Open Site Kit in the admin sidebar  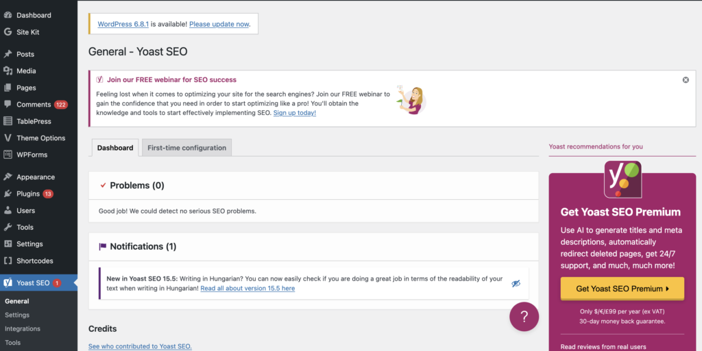point(38,32)
